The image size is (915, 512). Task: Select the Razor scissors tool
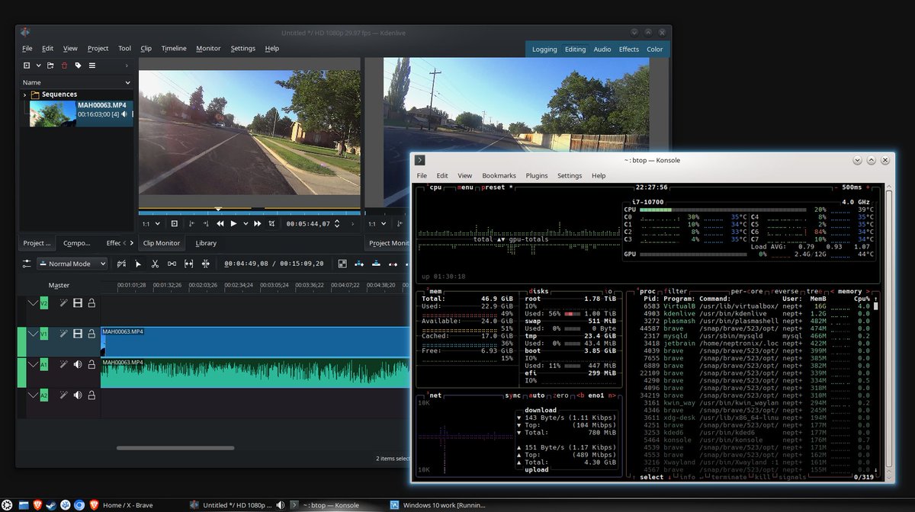155,264
